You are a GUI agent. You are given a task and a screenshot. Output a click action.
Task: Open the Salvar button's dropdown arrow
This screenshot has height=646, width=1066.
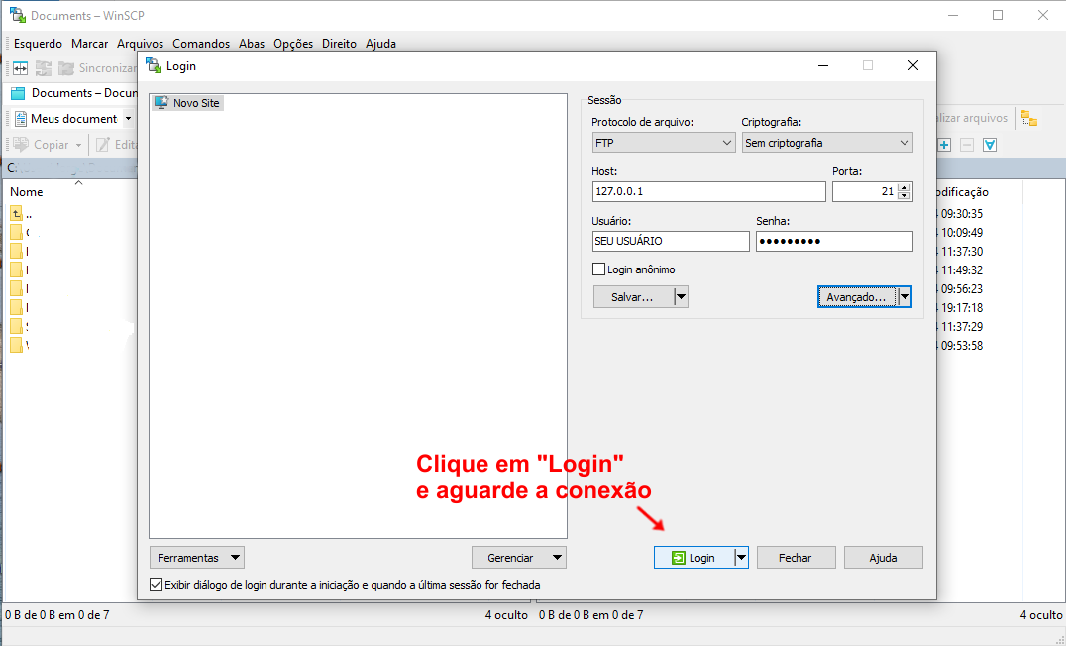point(682,297)
